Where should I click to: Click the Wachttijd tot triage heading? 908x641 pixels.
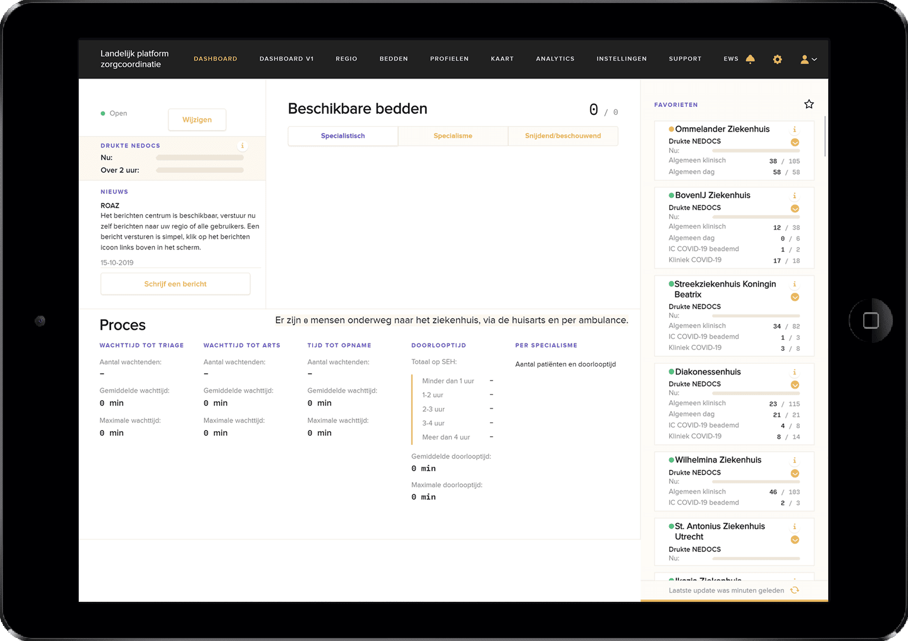pyautogui.click(x=141, y=345)
